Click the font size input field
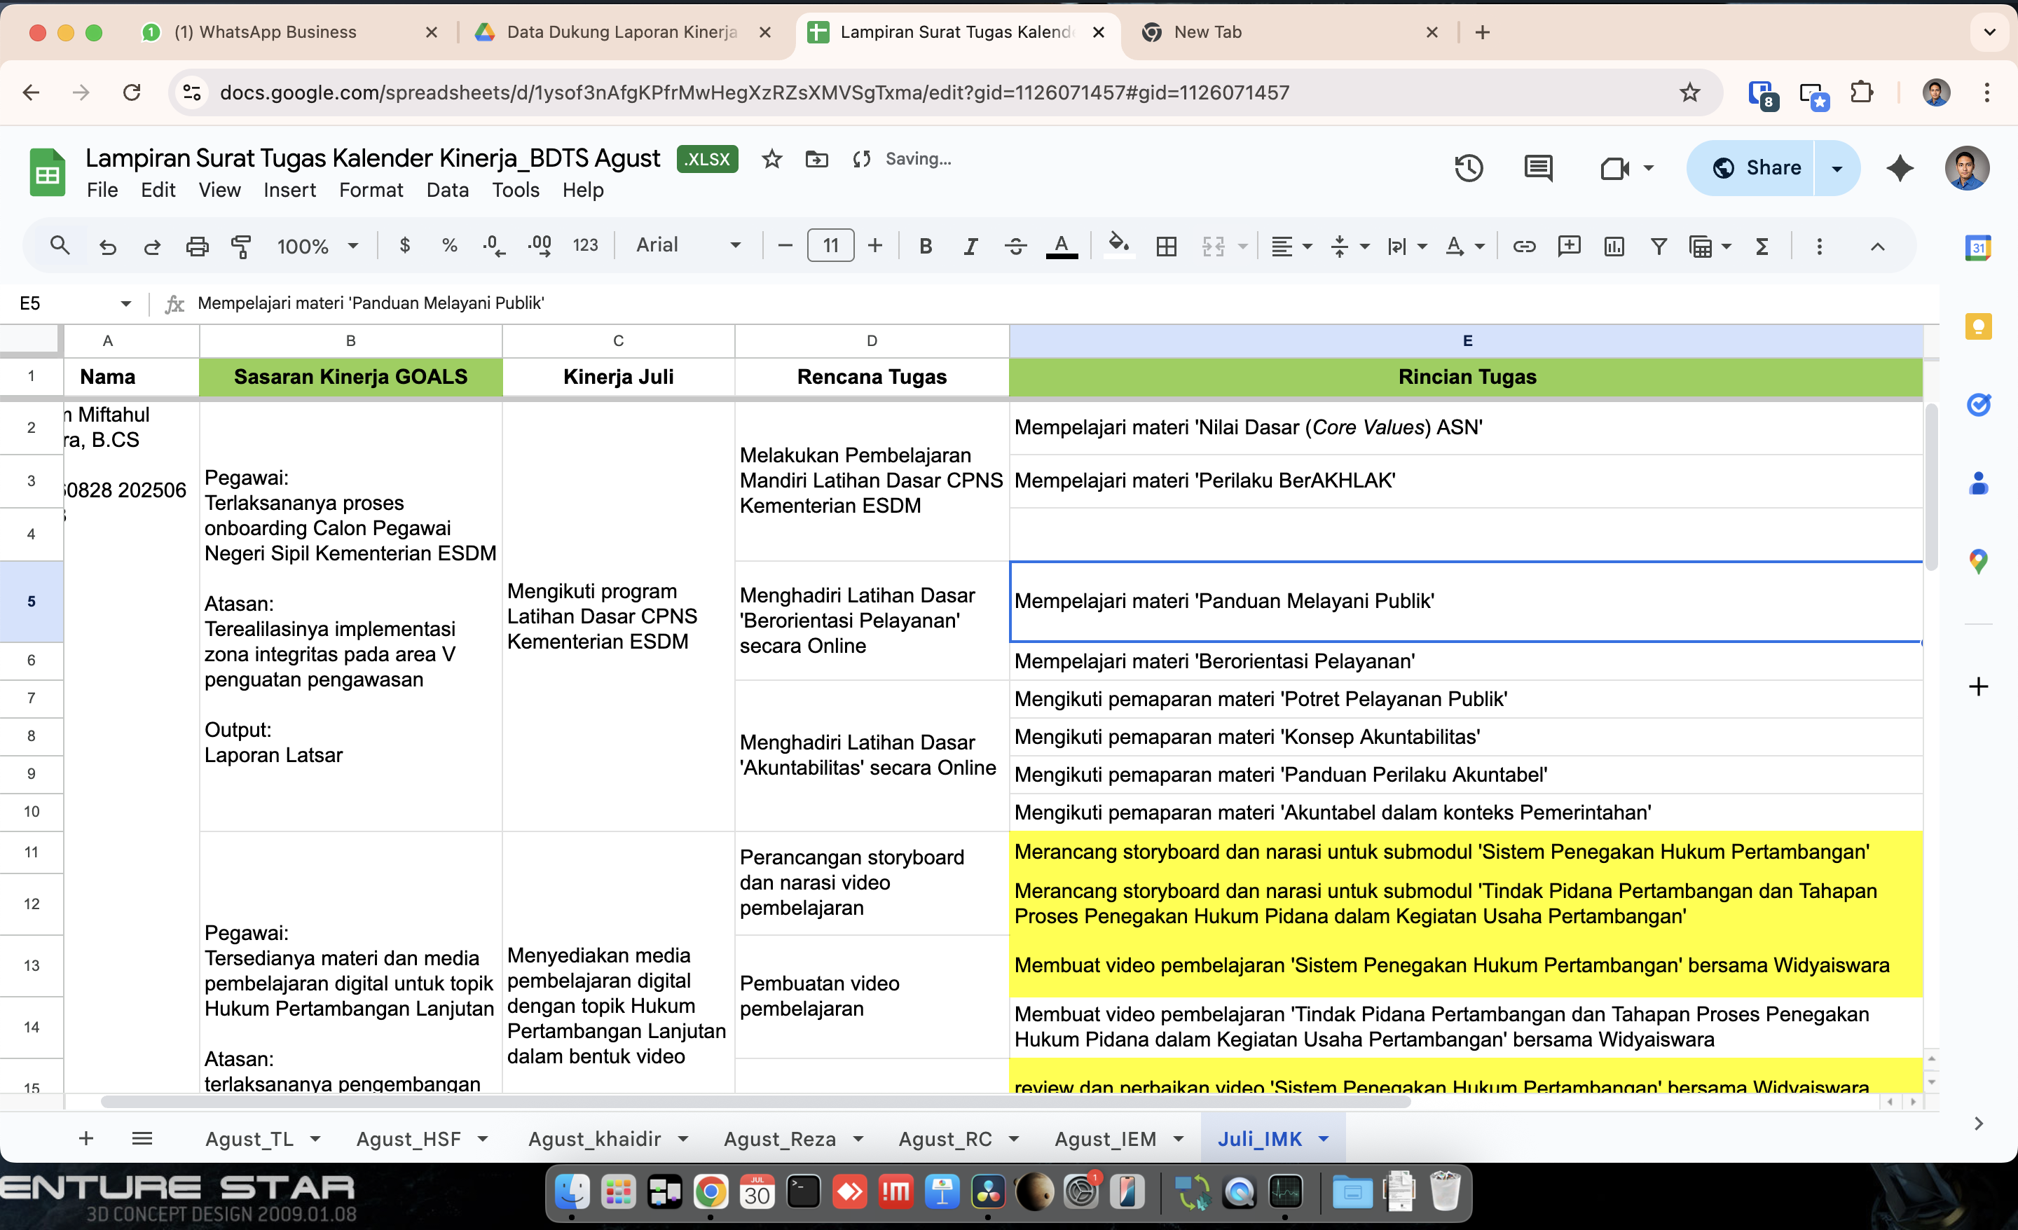Image resolution: width=2018 pixels, height=1230 pixels. (830, 245)
